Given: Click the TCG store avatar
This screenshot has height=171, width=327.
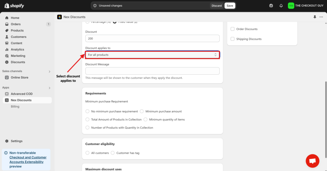Looking at the screenshot, I should [291, 6].
